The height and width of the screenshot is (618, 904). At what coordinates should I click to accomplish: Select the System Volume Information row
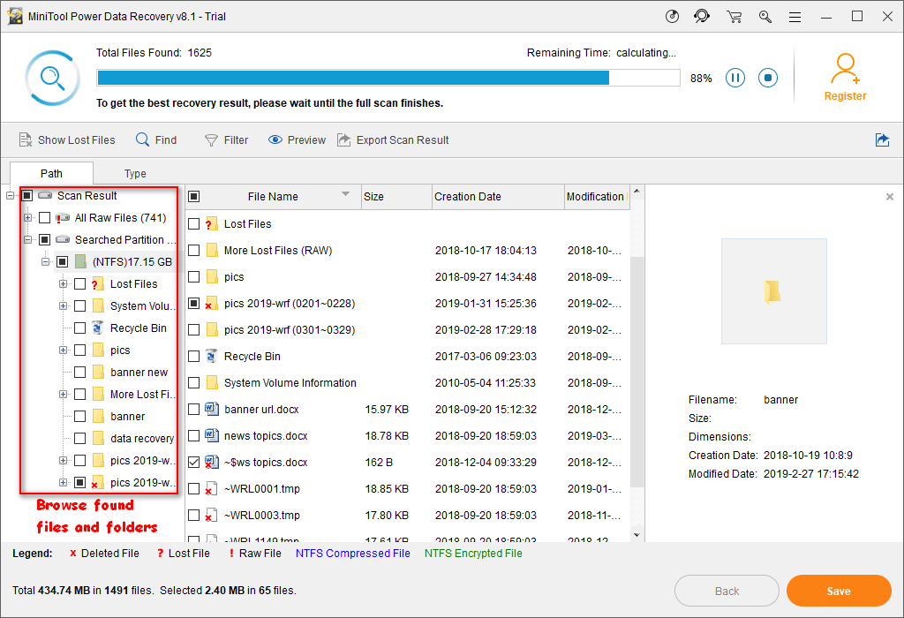[x=408, y=383]
